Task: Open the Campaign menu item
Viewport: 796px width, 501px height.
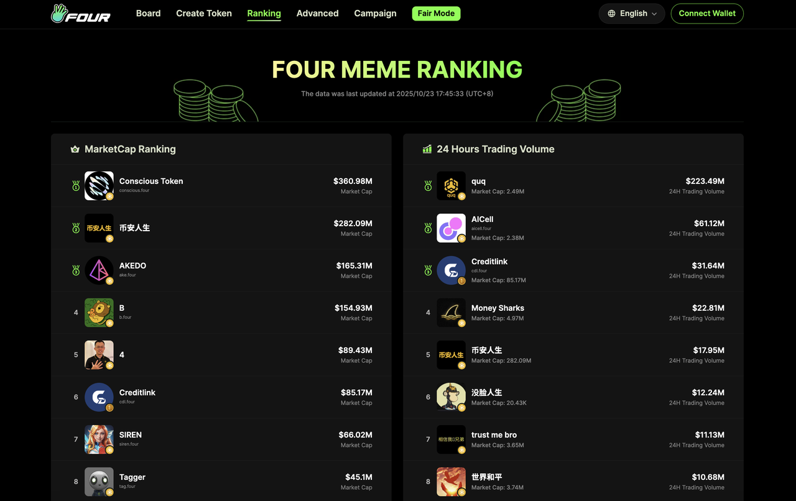Action: click(x=375, y=13)
